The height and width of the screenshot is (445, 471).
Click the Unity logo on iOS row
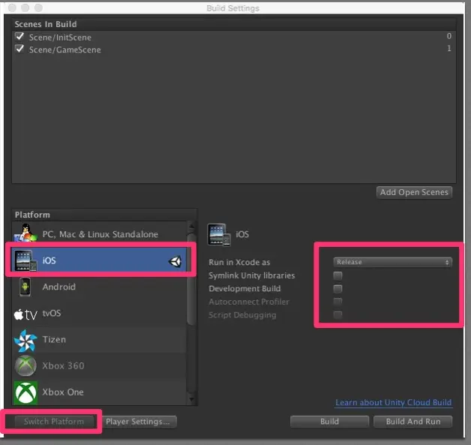(x=175, y=261)
